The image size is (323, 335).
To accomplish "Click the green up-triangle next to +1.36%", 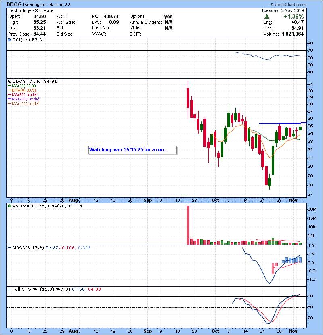I will click(266, 17).
